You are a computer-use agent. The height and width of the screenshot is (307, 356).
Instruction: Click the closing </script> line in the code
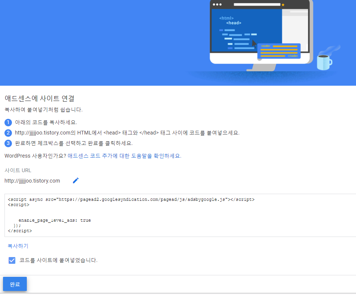point(20,231)
